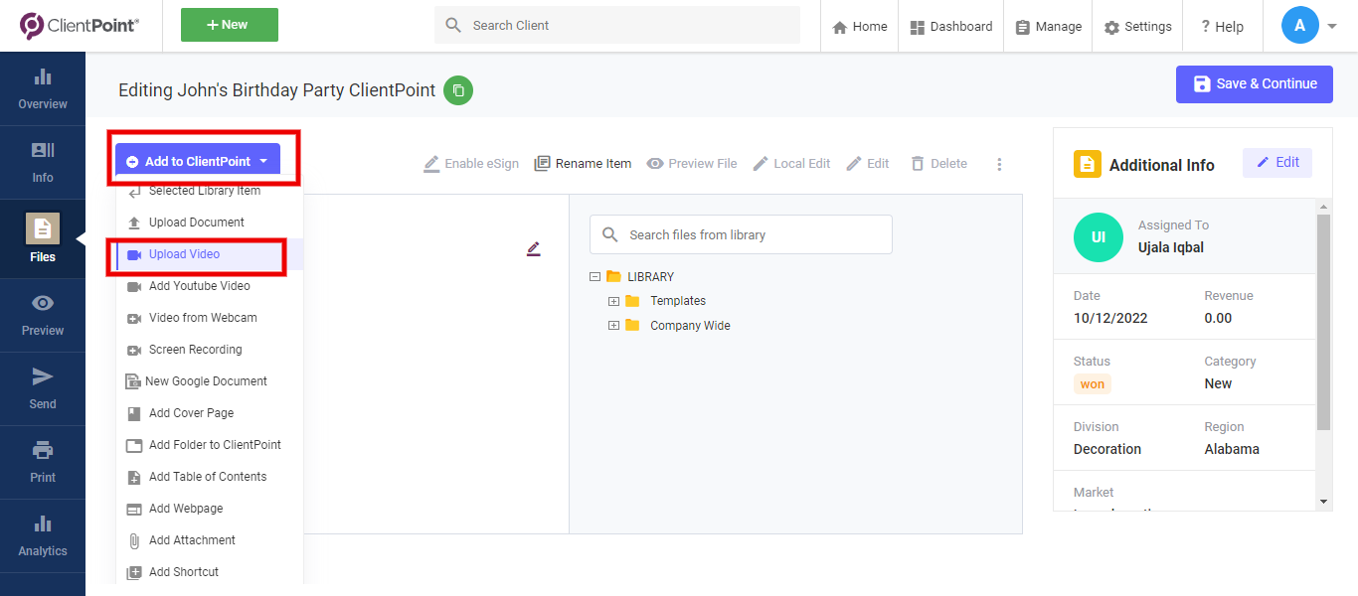Open the Overview sidebar section
The height and width of the screenshot is (596, 1358).
point(43,88)
